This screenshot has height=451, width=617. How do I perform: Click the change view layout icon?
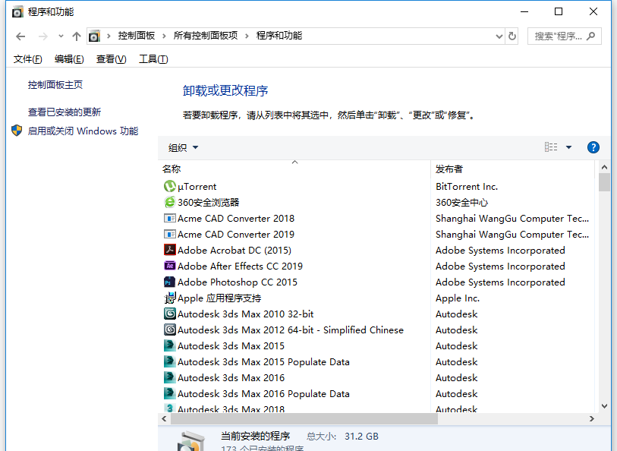(x=551, y=147)
